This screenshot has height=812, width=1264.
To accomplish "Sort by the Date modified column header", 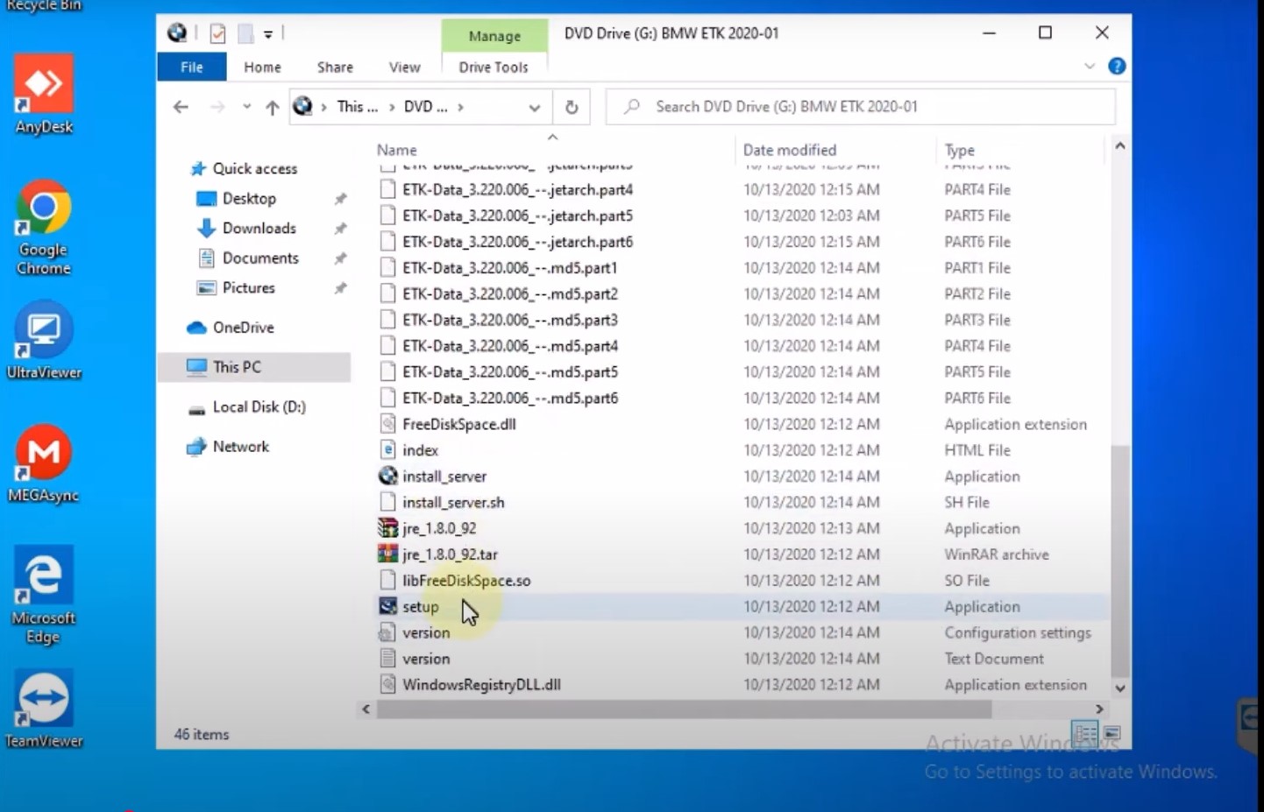I will coord(789,150).
